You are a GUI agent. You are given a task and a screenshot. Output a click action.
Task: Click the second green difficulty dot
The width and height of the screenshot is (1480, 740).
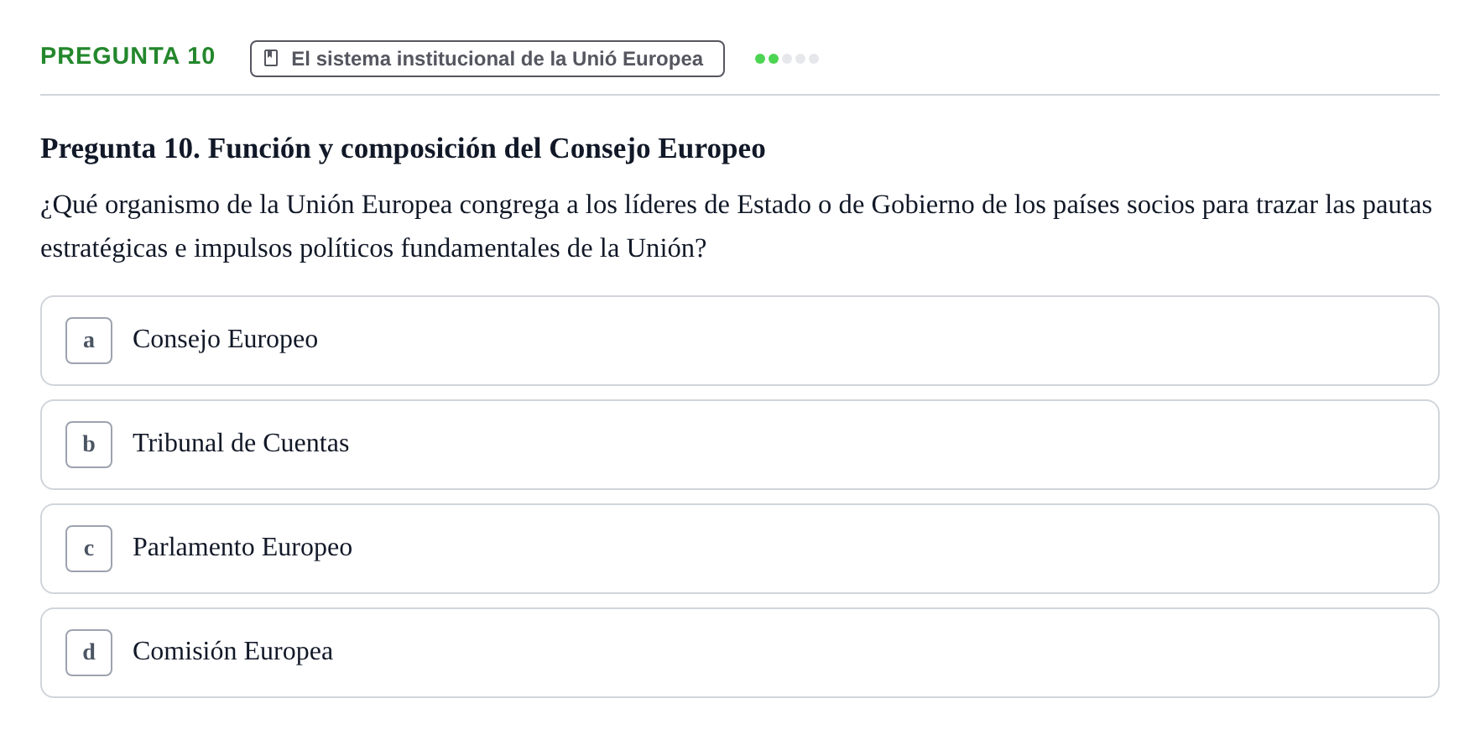[x=774, y=59]
